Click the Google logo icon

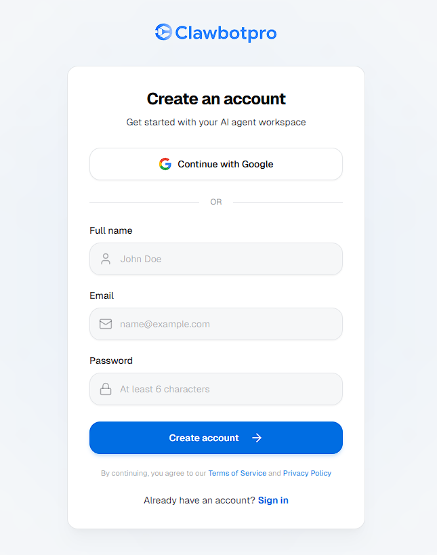[x=165, y=164]
